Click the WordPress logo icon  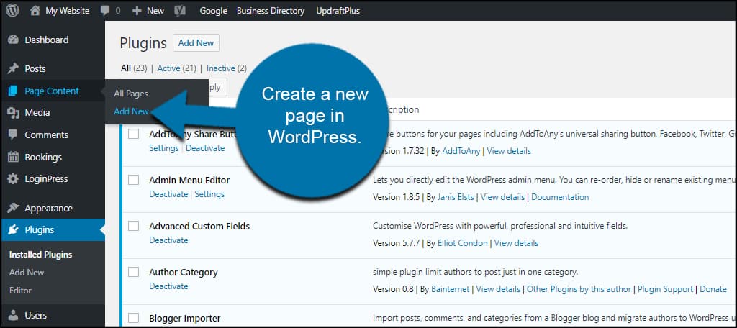(12, 11)
